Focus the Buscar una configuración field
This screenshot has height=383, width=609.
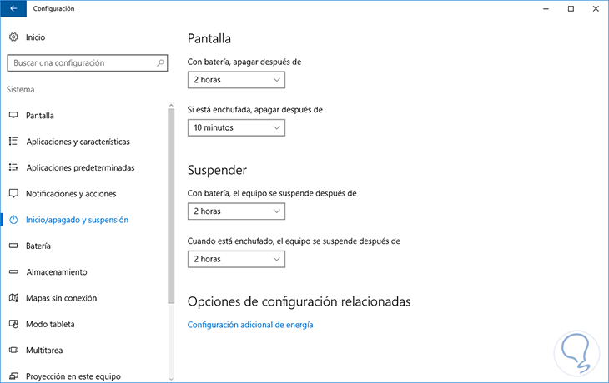79,63
